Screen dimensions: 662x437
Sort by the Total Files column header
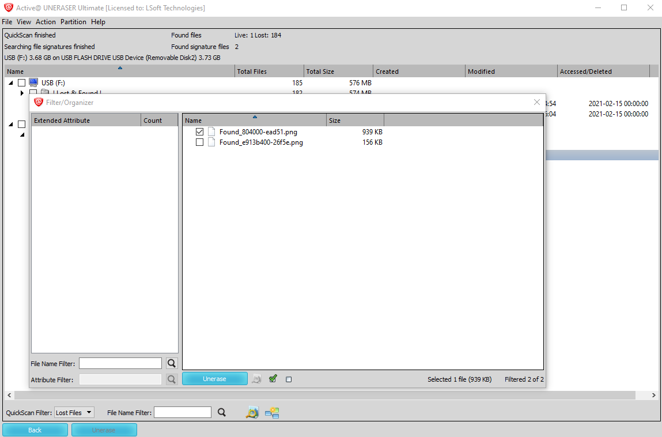pos(269,71)
